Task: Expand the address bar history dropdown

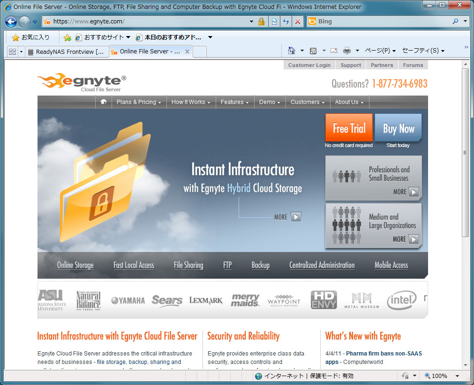Action: (x=252, y=22)
